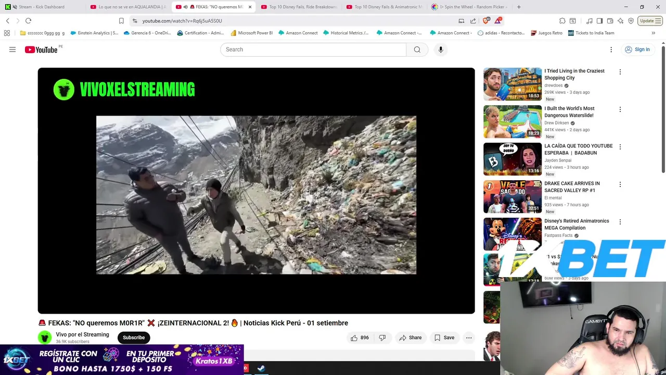Open options for I Tried Living video
This screenshot has width=666, height=375.
(x=620, y=72)
